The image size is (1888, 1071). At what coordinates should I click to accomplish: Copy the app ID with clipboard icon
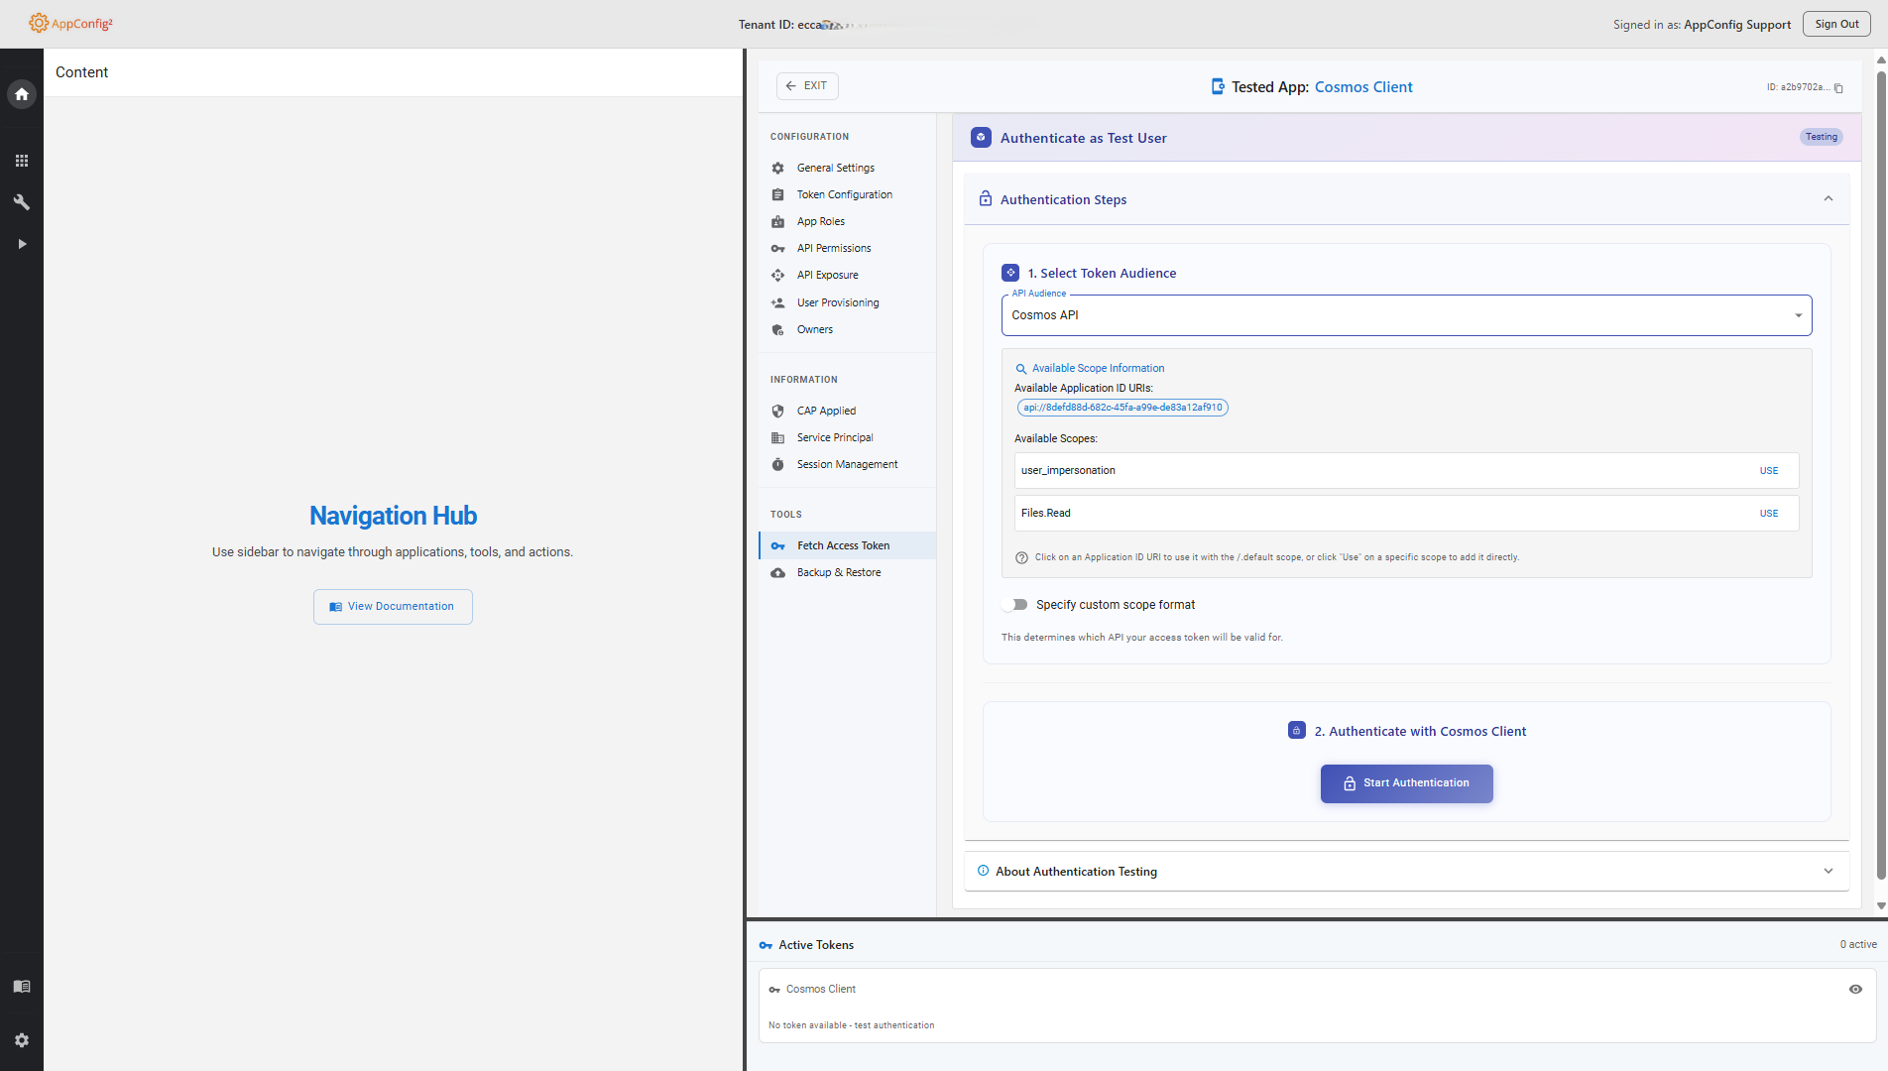(x=1838, y=88)
